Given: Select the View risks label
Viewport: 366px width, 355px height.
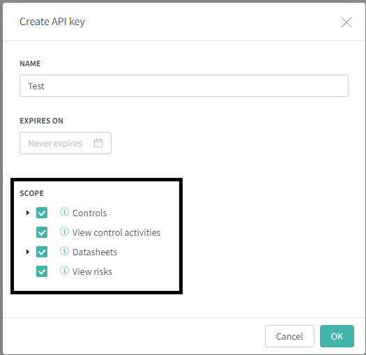Looking at the screenshot, I should point(92,271).
